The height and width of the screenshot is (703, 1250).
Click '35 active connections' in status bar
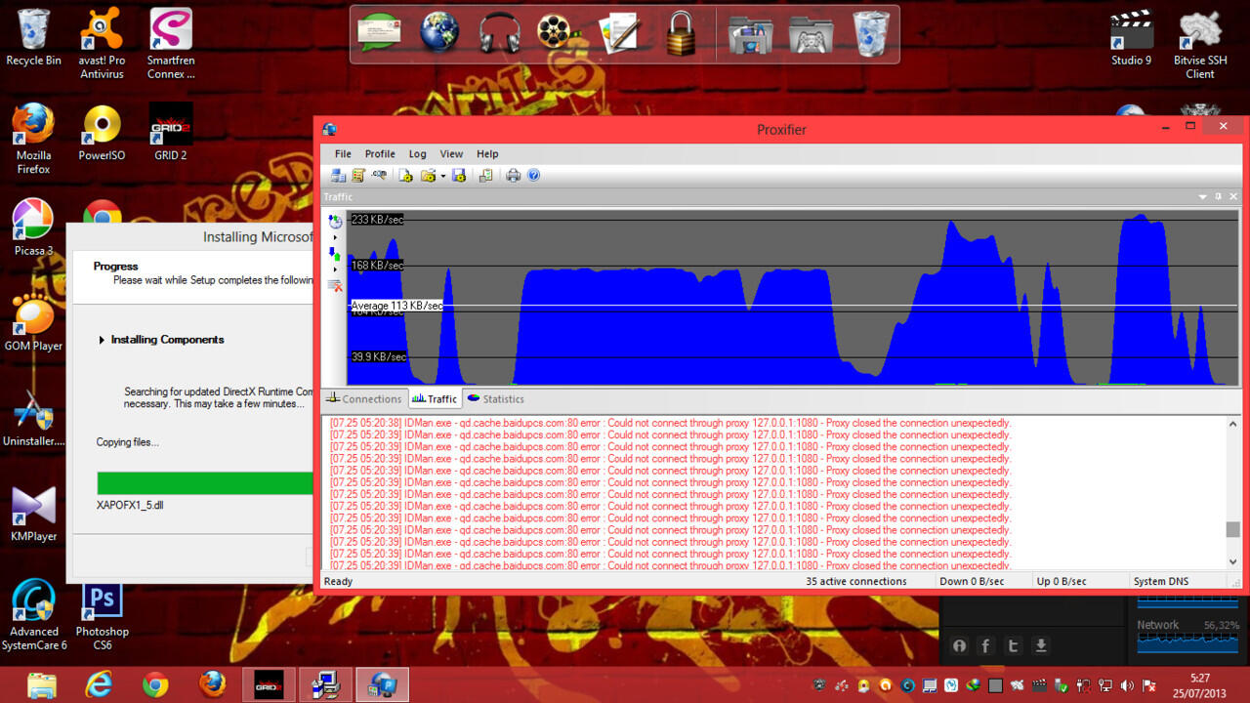[x=855, y=582]
